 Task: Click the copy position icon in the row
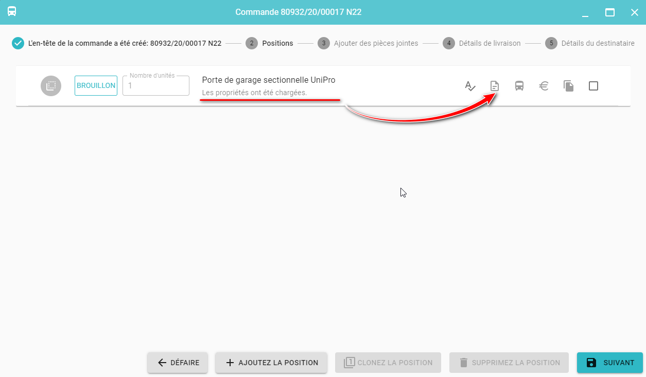point(568,86)
